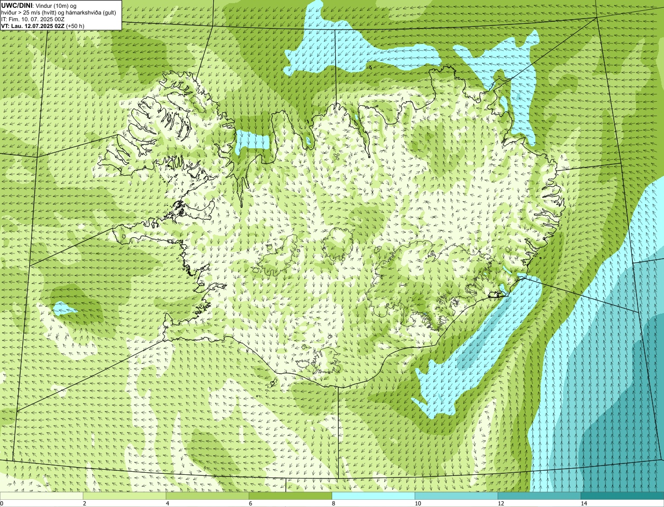Click the initial time "IT: Fim. 10. 07. 2025 00Z"
The image size is (664, 507).
point(33,19)
